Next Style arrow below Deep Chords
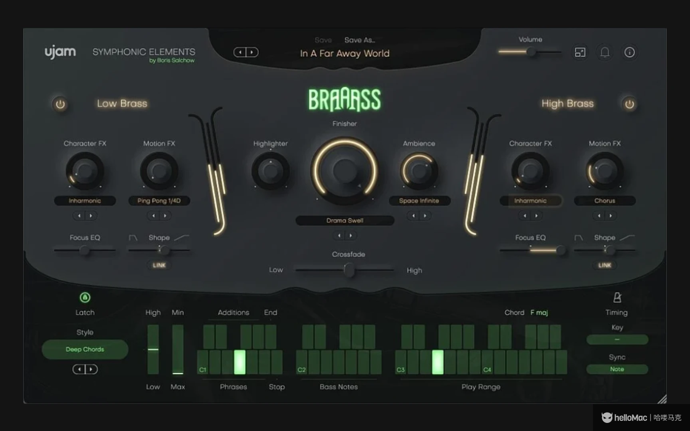 point(91,369)
